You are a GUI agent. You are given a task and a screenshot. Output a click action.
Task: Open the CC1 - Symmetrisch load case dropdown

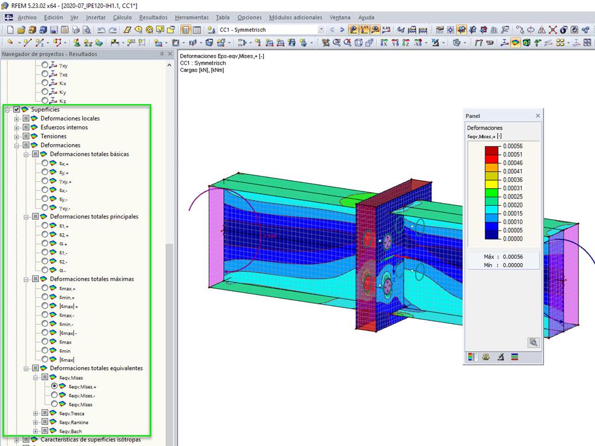[322, 30]
